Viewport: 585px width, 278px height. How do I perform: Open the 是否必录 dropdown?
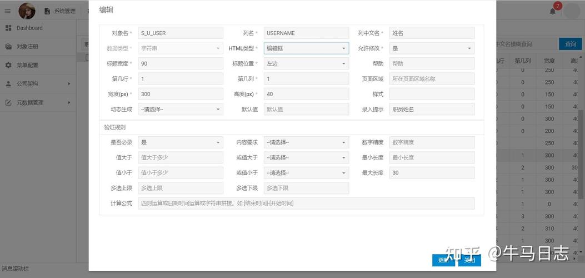click(x=181, y=142)
